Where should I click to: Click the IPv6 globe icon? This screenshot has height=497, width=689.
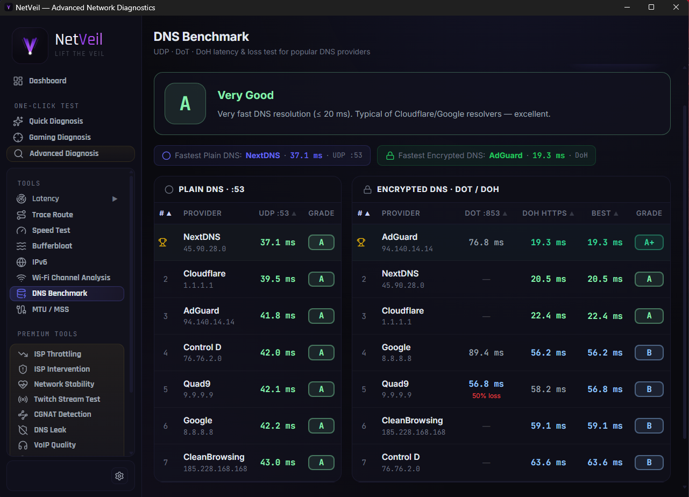[x=21, y=262]
